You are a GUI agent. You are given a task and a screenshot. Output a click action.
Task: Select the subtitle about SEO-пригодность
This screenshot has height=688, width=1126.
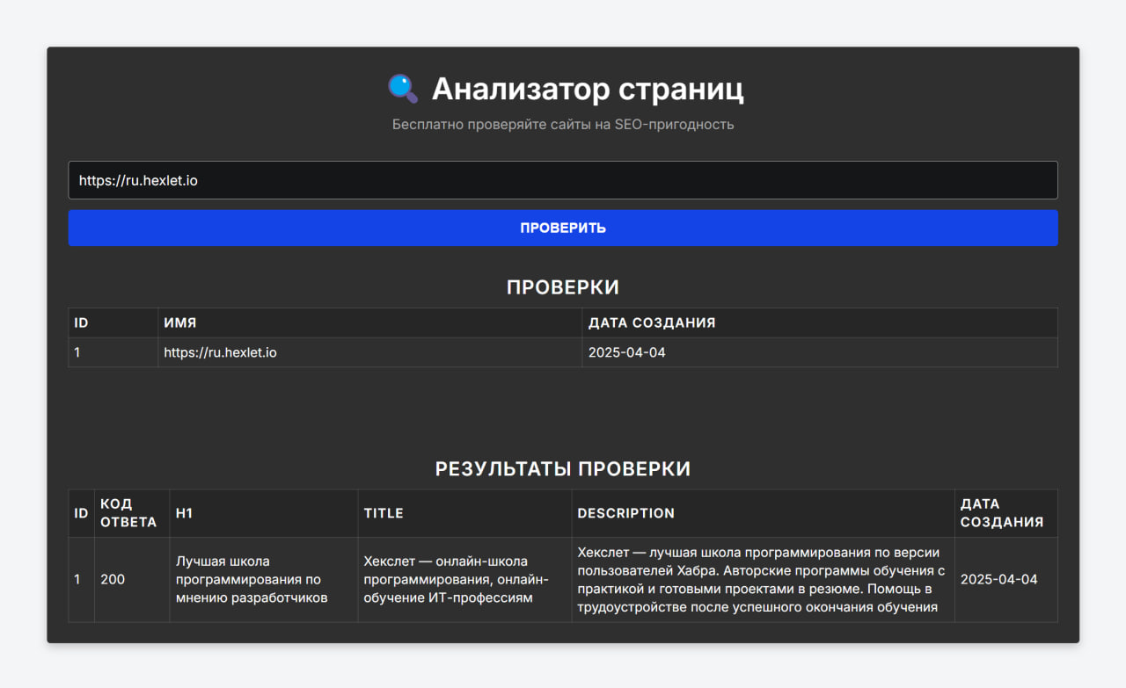563,125
